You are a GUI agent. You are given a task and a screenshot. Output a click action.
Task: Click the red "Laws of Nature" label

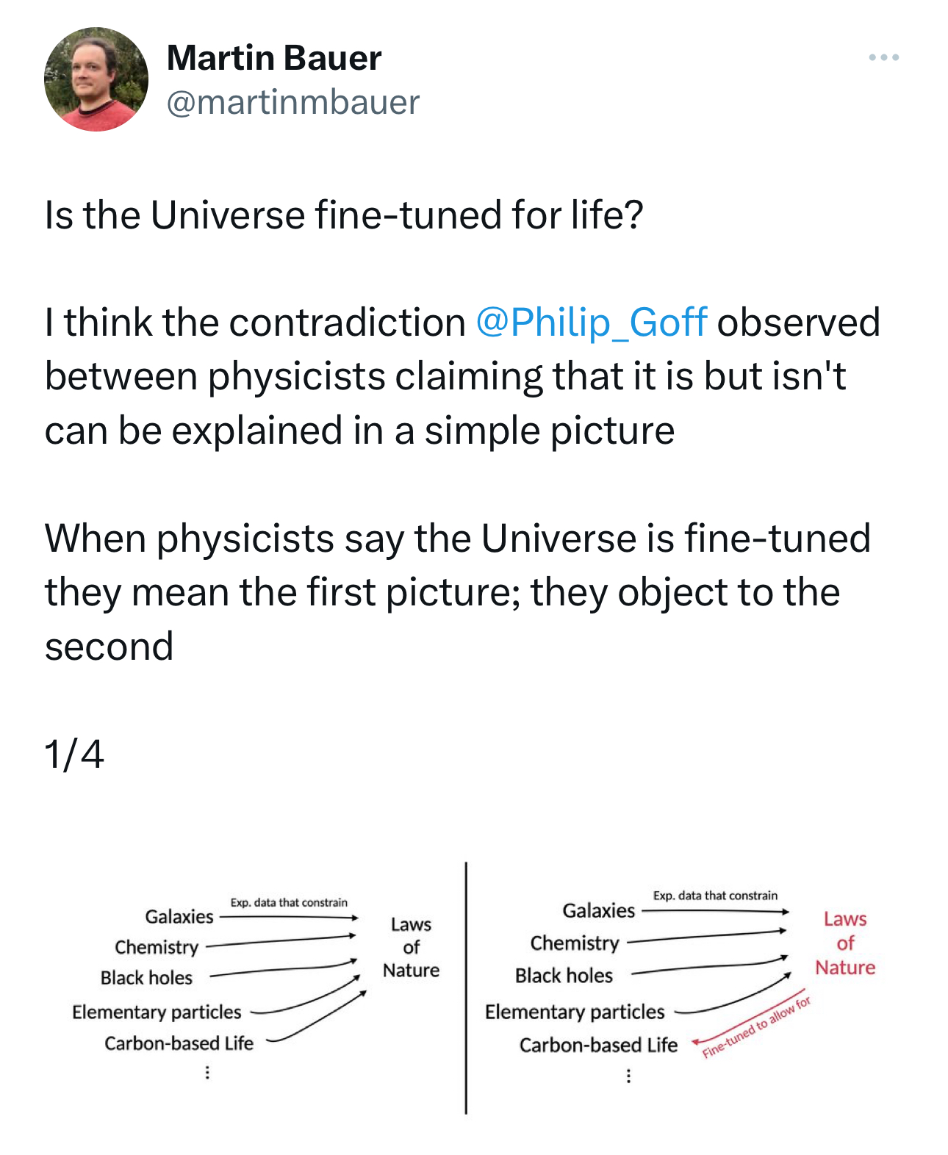(845, 943)
